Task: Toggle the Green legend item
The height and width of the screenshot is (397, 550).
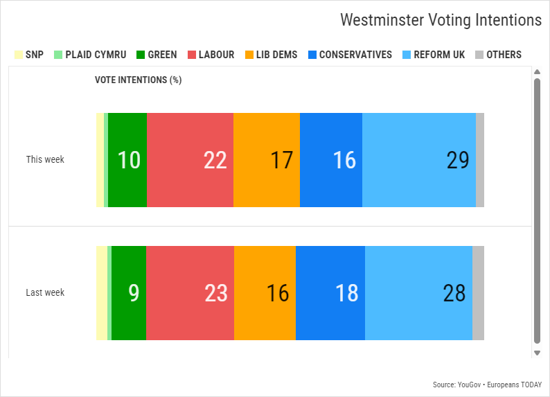Action: pyautogui.click(x=157, y=55)
